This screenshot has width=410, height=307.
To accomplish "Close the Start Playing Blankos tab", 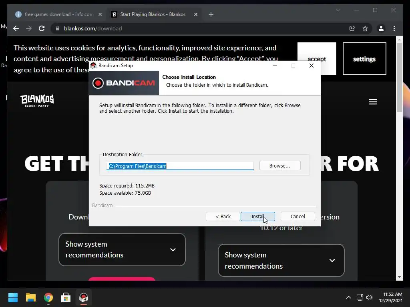I will 195,14.
